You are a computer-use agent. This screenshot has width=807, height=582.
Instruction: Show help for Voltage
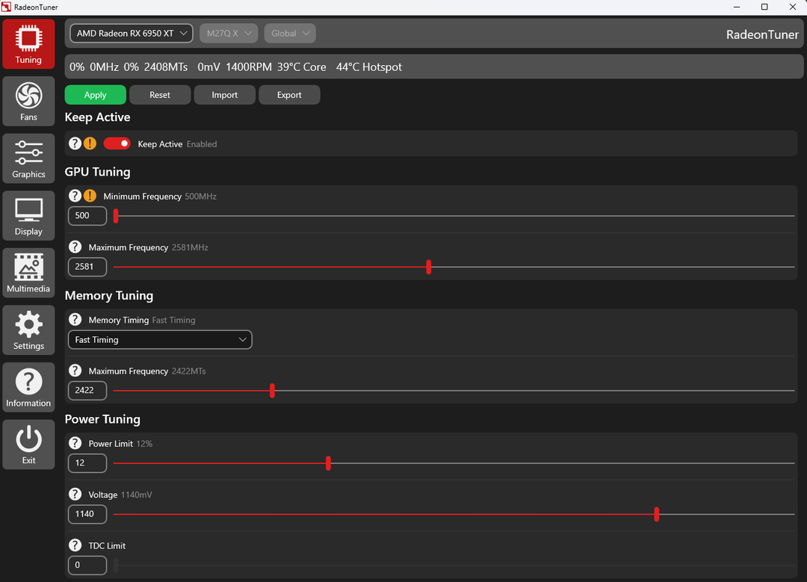point(75,494)
